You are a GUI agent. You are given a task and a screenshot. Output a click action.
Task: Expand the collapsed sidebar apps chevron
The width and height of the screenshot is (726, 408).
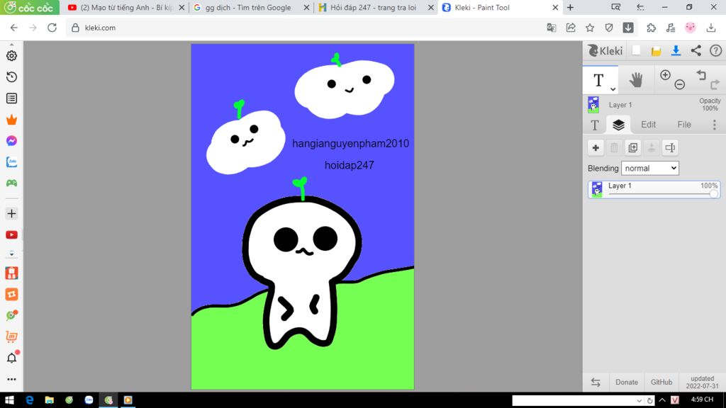(x=11, y=254)
